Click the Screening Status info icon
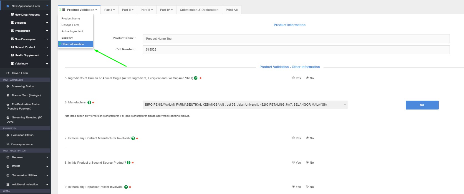The height and width of the screenshot is (194, 464). 8,86
